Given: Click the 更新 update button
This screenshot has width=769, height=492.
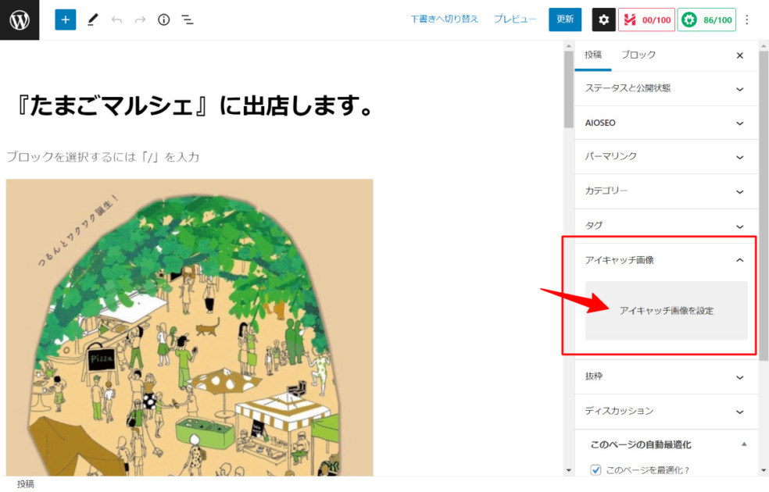Looking at the screenshot, I should click(x=565, y=20).
